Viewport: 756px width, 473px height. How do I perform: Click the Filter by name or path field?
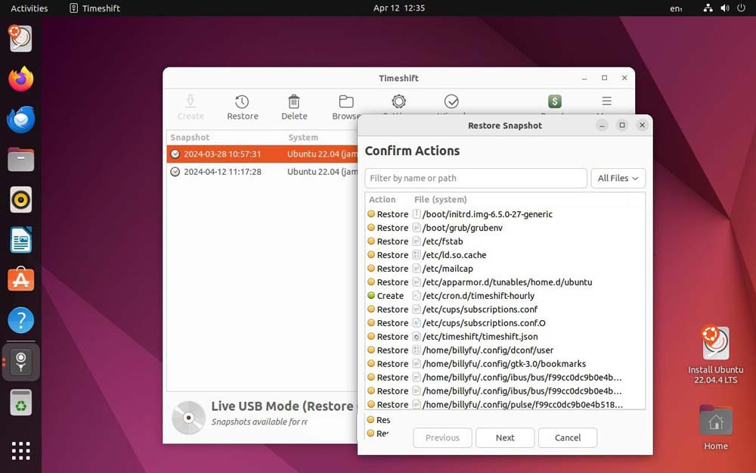[x=476, y=179]
